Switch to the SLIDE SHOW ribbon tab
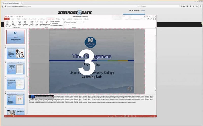203x126 pixels. [x=50, y=19]
